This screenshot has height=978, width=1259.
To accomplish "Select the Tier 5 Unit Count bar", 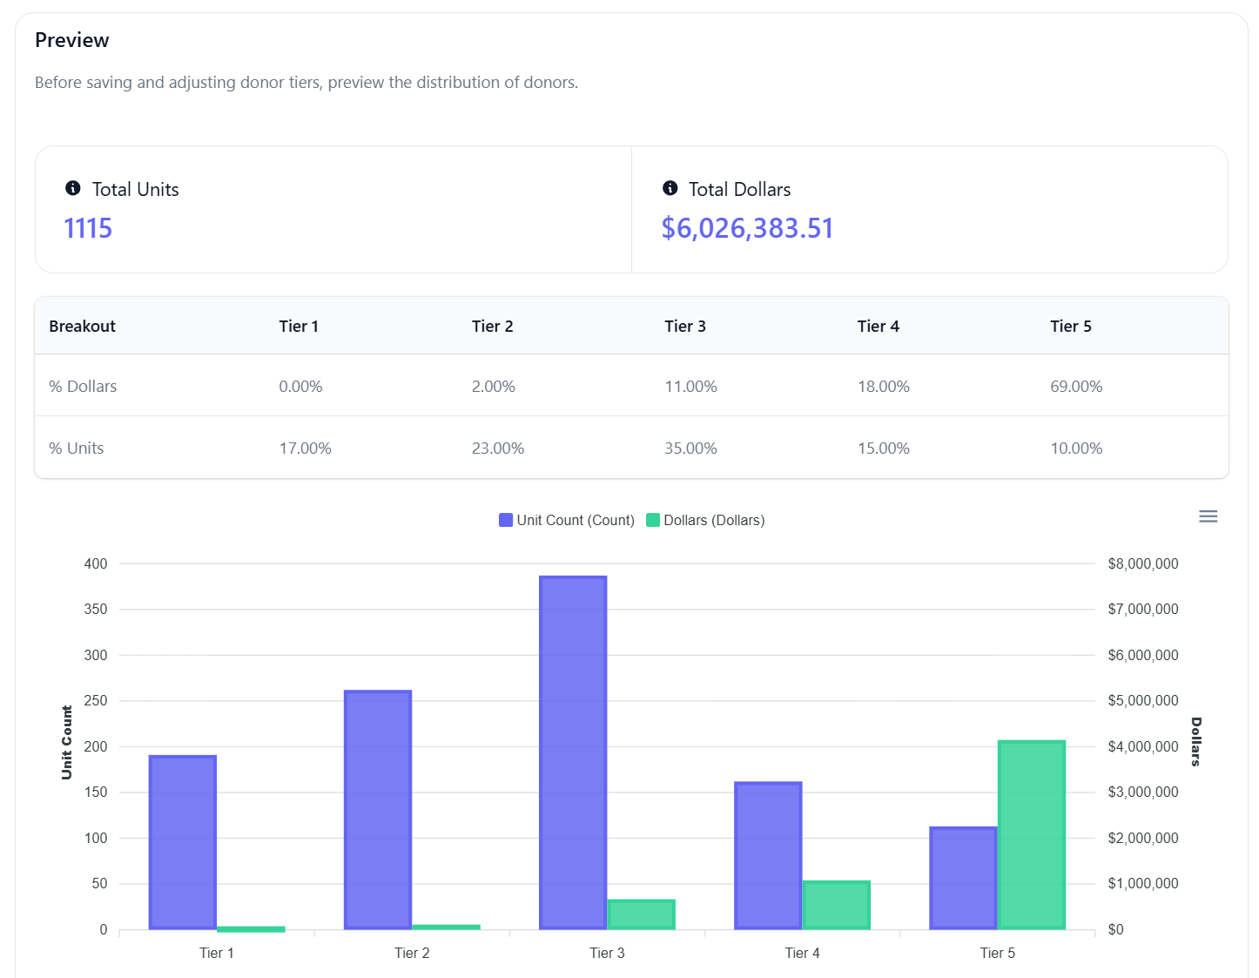I will tap(963, 878).
